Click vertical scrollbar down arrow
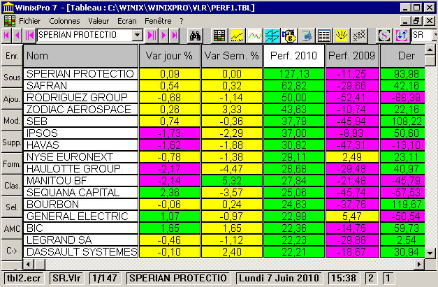The height and width of the screenshot is (287, 438). tap(430, 253)
